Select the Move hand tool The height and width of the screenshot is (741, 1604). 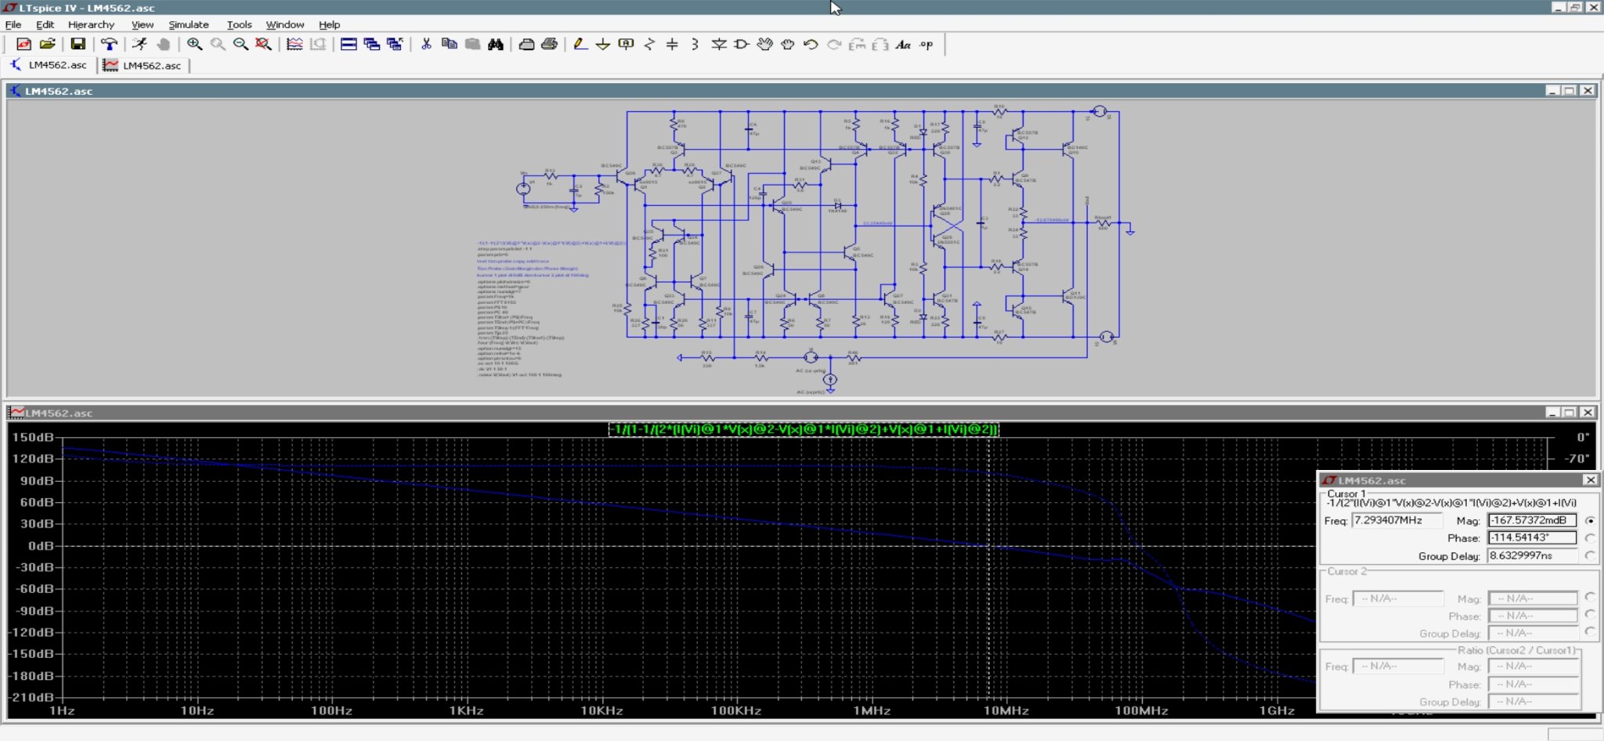764,45
